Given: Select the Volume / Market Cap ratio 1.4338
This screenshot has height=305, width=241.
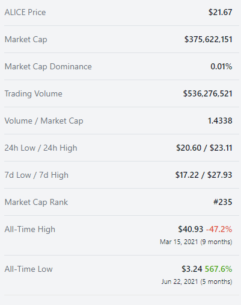Looking at the screenshot, I should (x=220, y=121).
